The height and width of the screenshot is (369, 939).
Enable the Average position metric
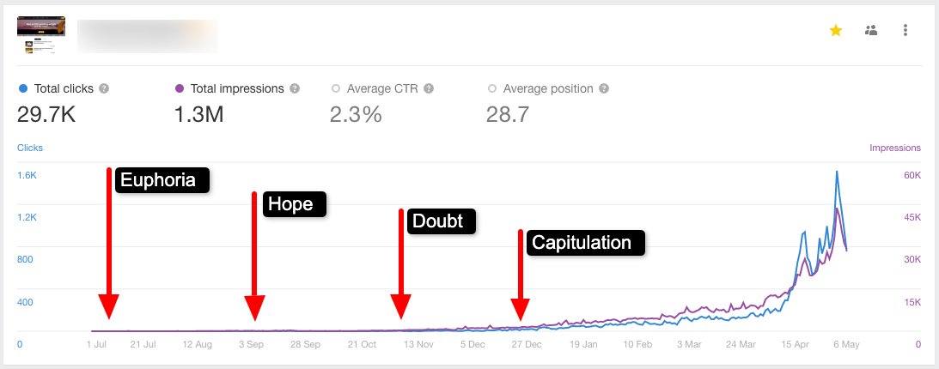540,88
